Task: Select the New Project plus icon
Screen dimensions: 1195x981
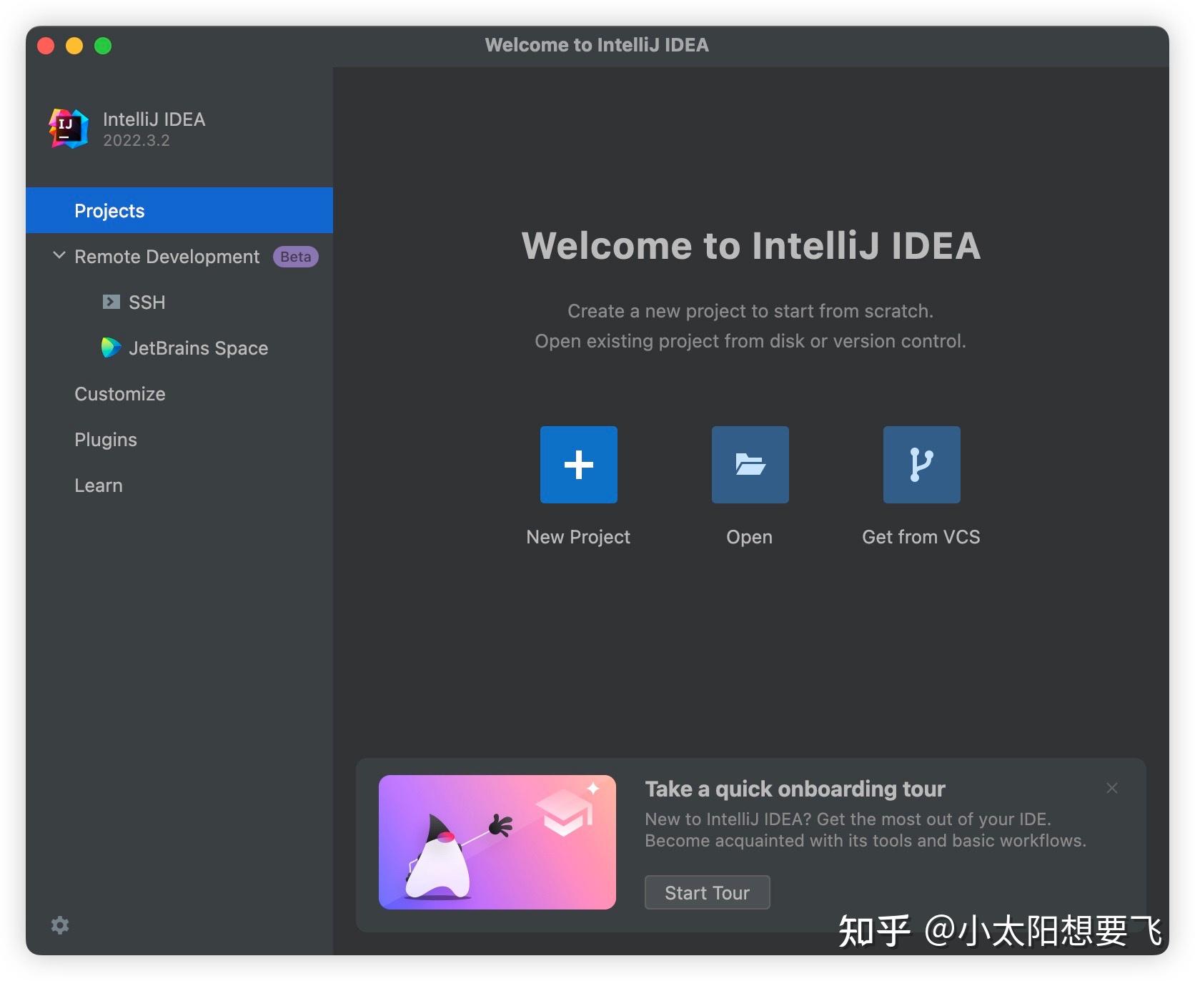Action: tap(578, 465)
